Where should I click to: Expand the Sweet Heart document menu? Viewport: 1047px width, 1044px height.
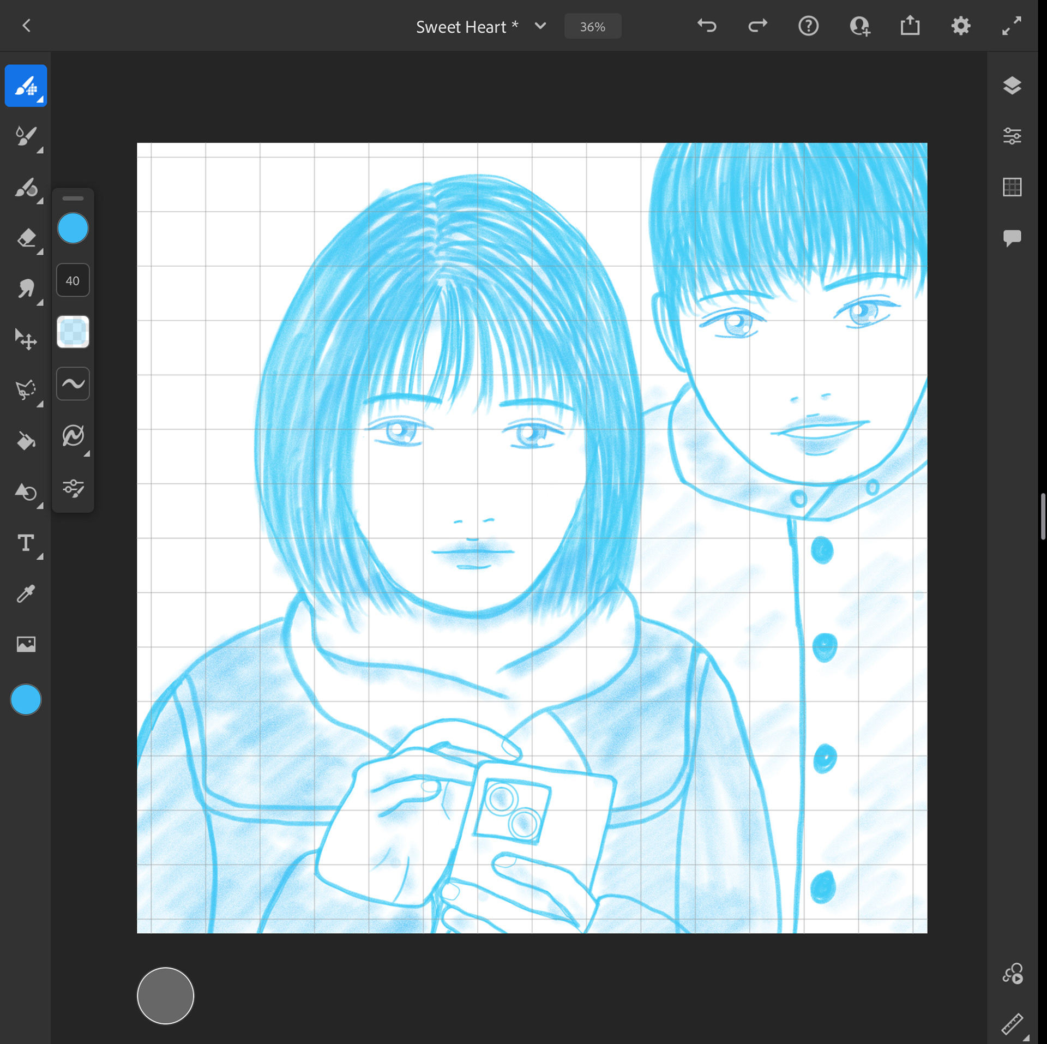540,26
